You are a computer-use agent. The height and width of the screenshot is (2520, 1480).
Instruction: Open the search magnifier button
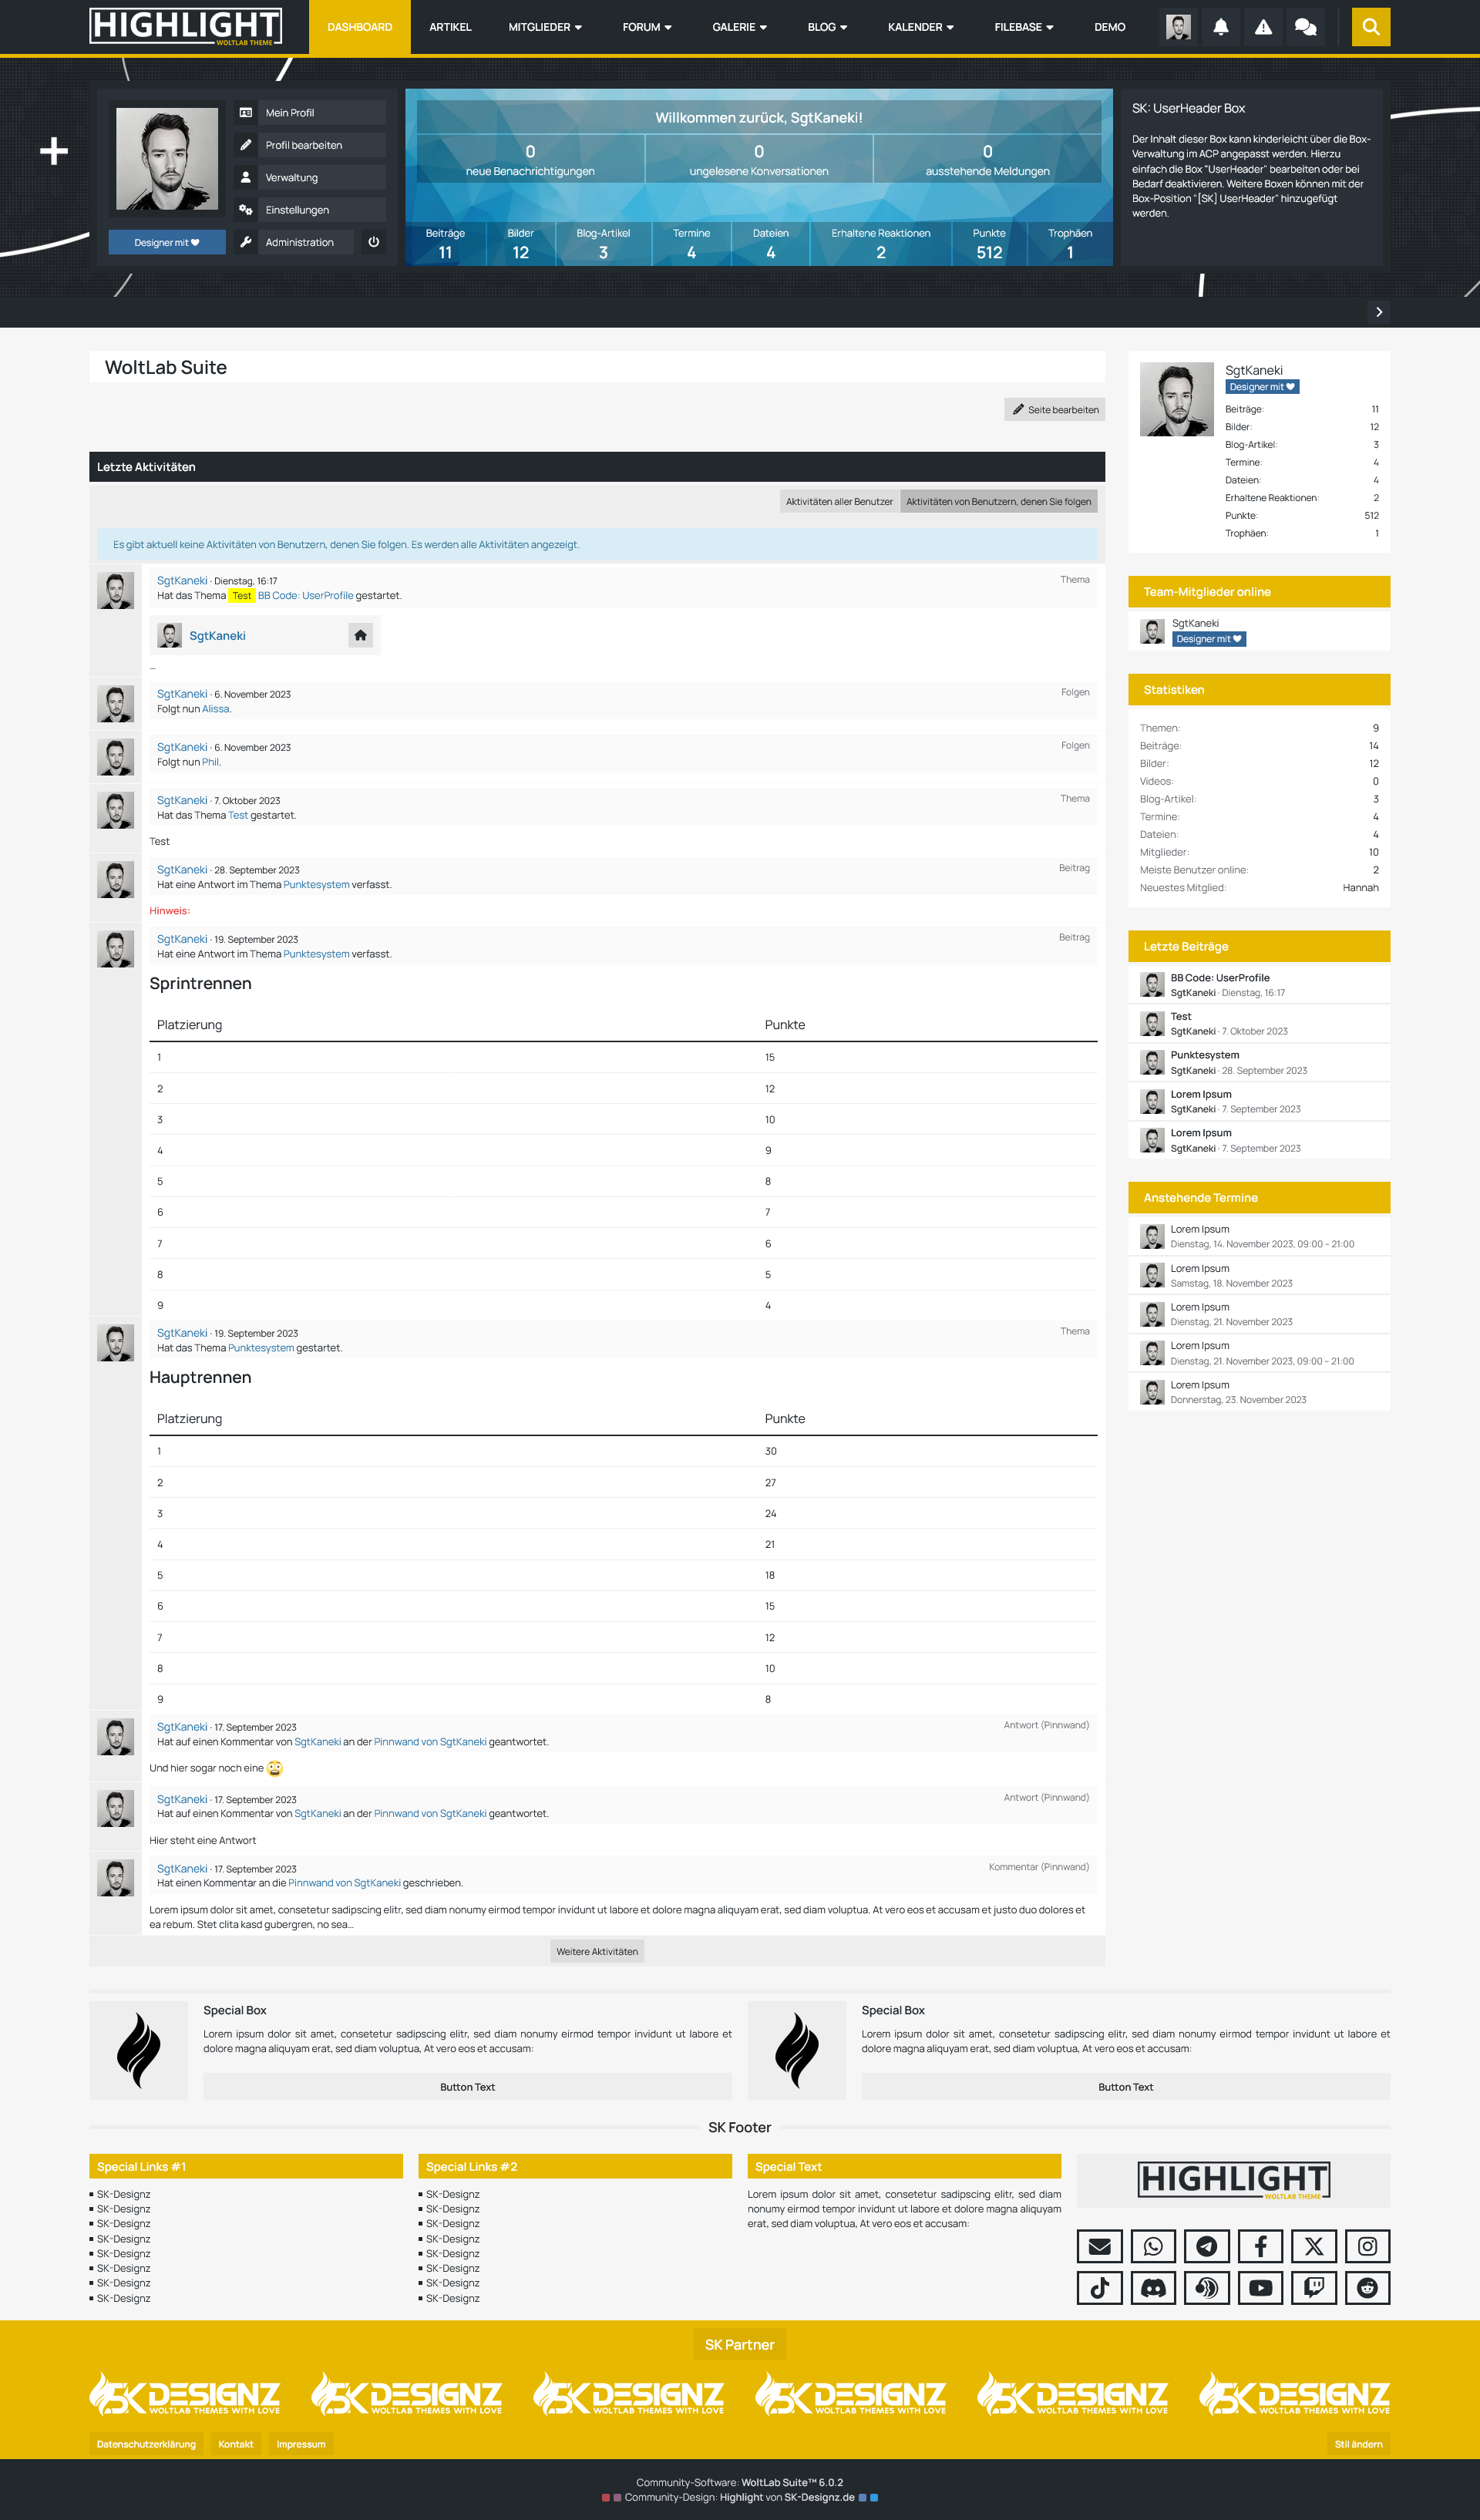[x=1370, y=27]
